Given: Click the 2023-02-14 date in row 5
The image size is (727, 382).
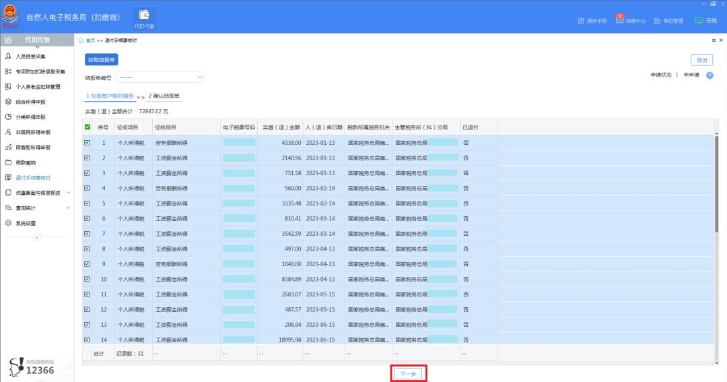Looking at the screenshot, I should point(320,203).
